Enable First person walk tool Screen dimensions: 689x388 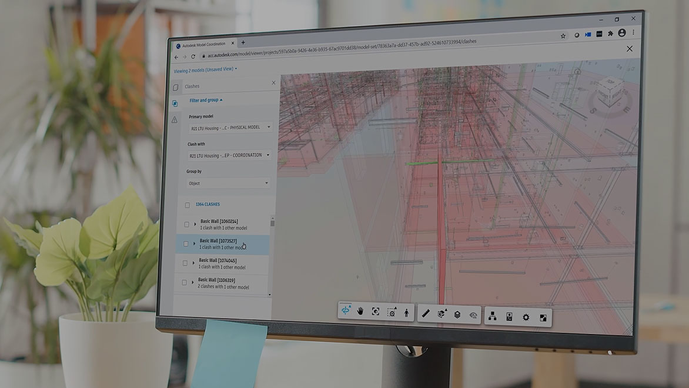pyautogui.click(x=406, y=312)
